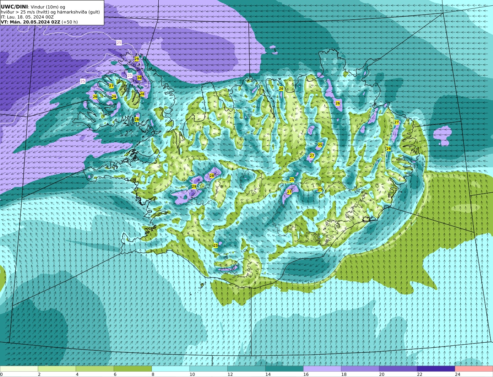Click the legend scale tick label "0"
This screenshot has width=493, height=377.
click(x=1, y=374)
